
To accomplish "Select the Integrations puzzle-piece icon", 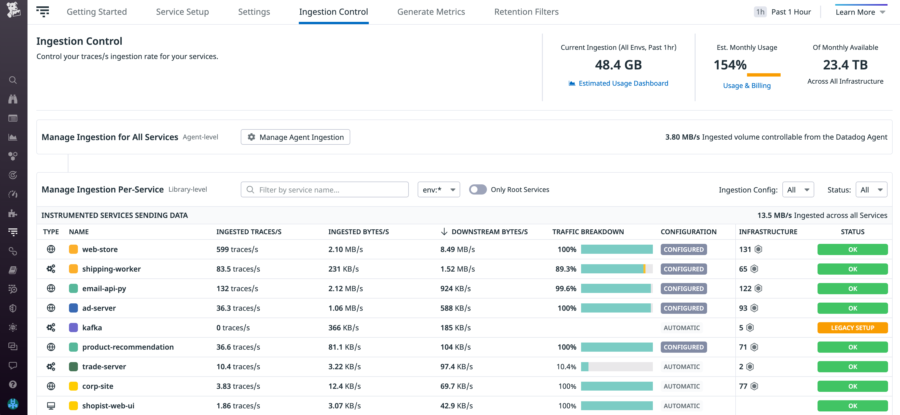I will 13,214.
